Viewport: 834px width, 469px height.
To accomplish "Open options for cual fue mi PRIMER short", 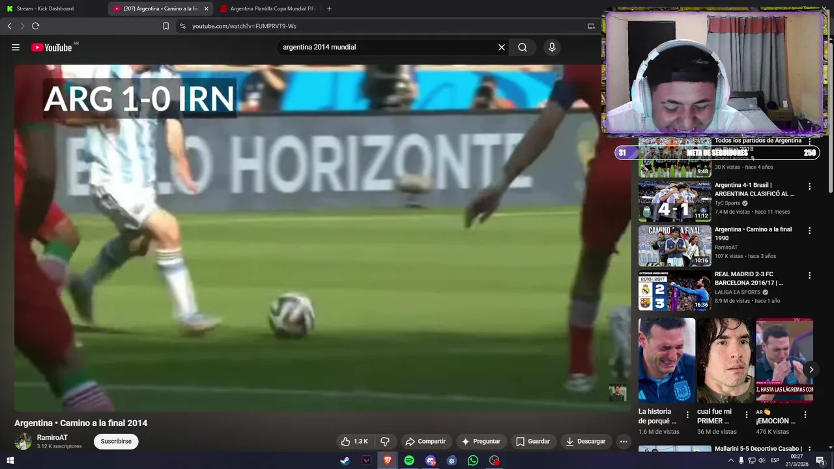I will [x=747, y=415].
